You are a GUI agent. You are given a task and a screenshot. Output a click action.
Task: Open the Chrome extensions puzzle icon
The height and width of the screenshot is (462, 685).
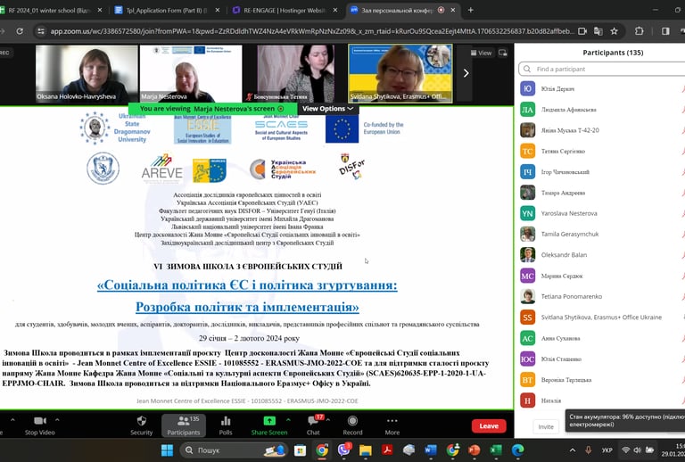click(x=640, y=31)
